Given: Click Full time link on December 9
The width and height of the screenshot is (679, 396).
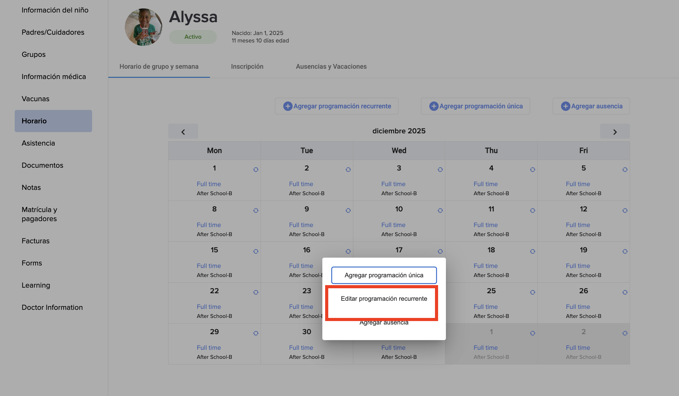Looking at the screenshot, I should pos(301,225).
